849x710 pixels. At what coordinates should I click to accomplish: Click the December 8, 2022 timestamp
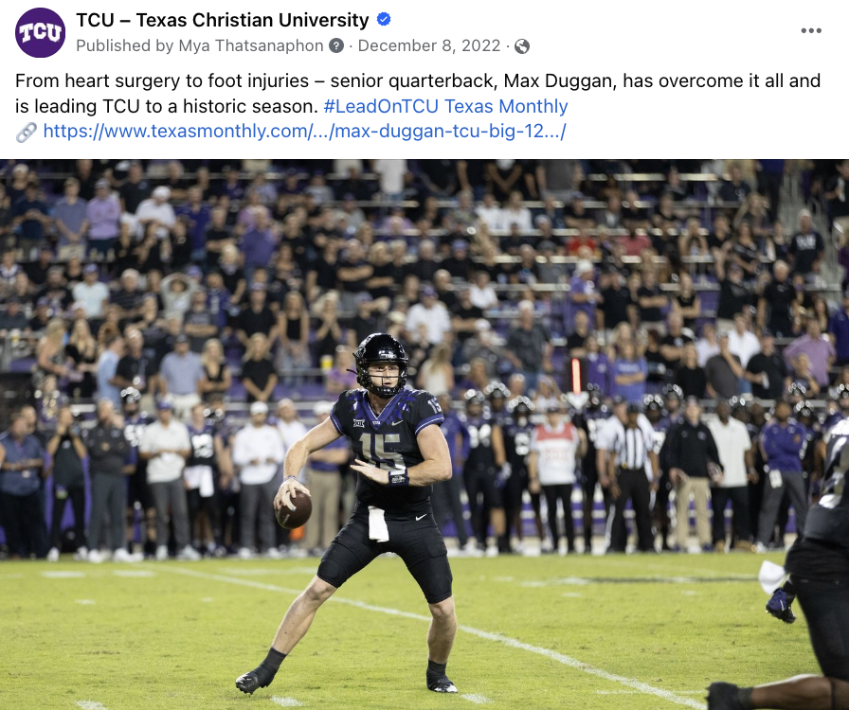pyautogui.click(x=429, y=46)
